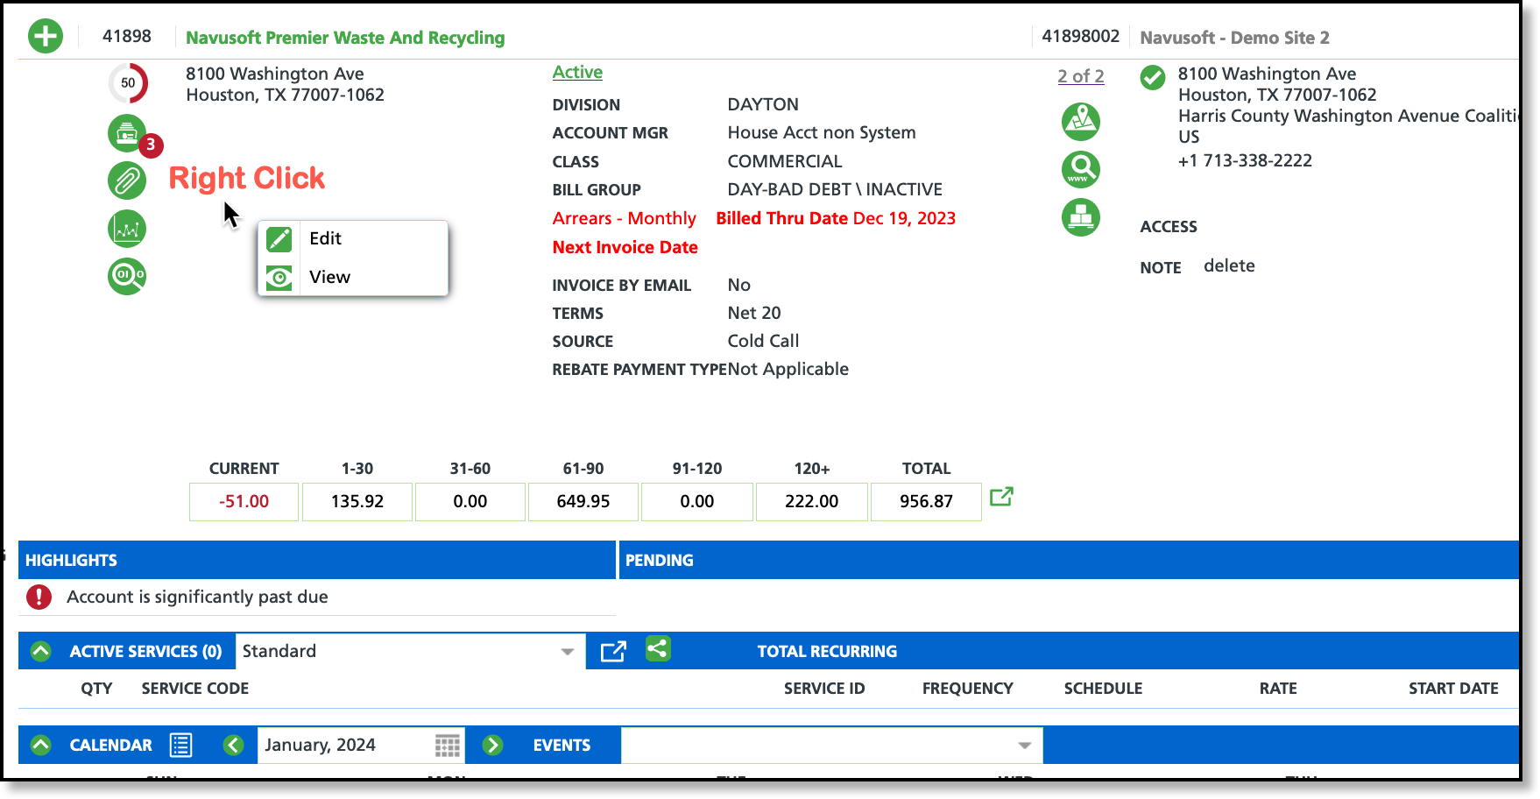Click 'Account is significantly past due' highlight
Viewport: 1540px width, 799px height.
(x=197, y=597)
